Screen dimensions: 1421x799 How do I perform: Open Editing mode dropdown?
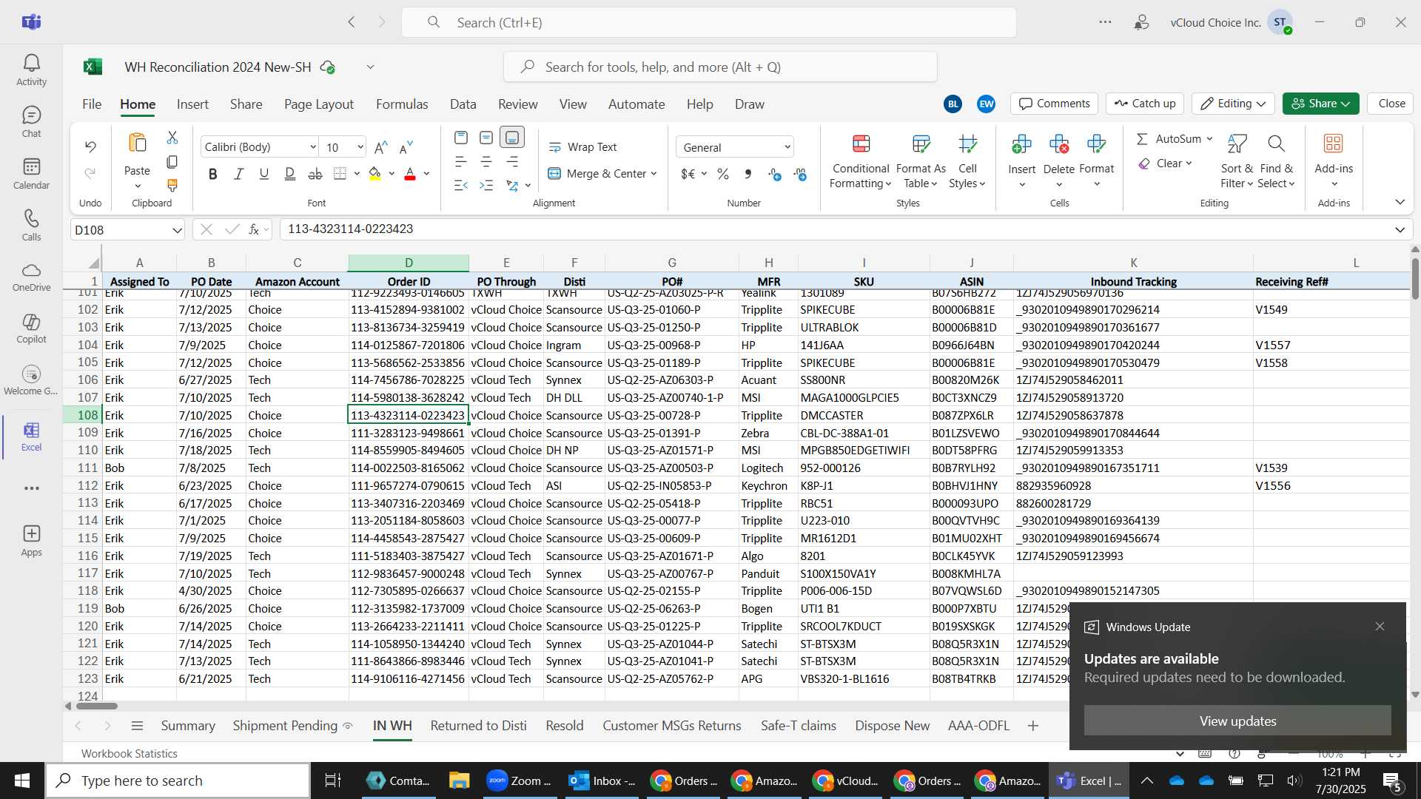[x=1233, y=104]
